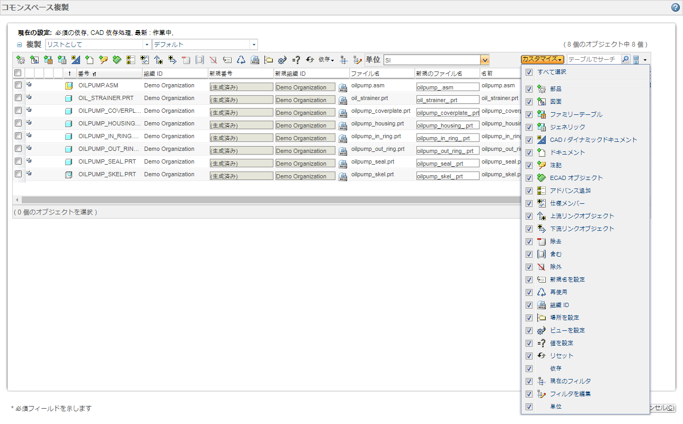Click the Advanced Add toolbar icon
Viewport: 683px width, 424px height.
point(131,60)
